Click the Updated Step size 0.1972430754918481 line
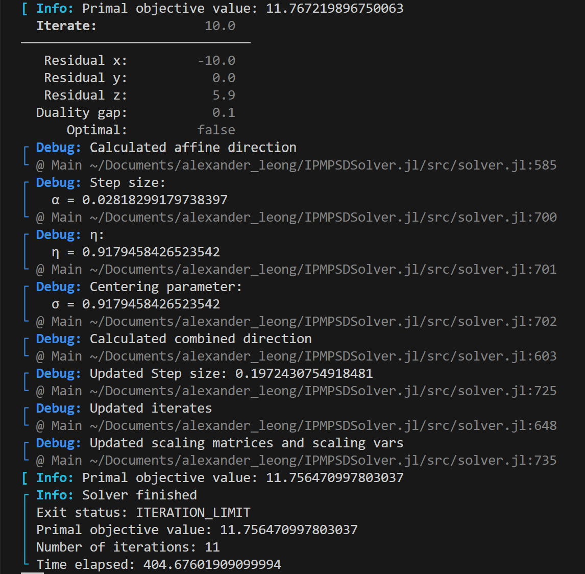The image size is (585, 574). [231, 373]
